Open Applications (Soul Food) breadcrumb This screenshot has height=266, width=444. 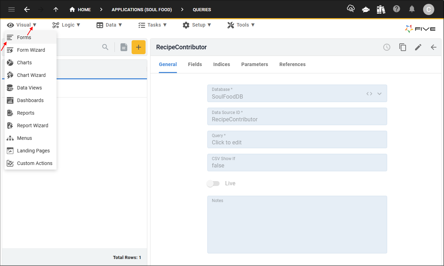pyautogui.click(x=142, y=10)
